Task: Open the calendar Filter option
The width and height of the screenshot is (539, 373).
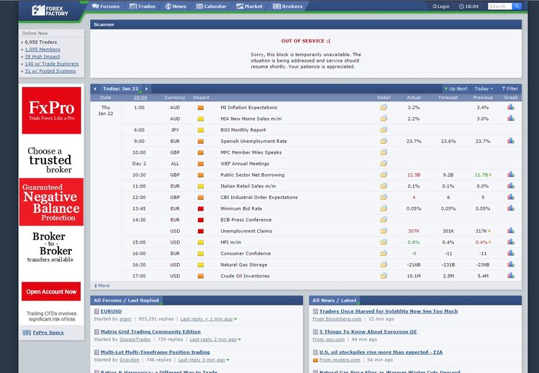Action: click(x=509, y=88)
